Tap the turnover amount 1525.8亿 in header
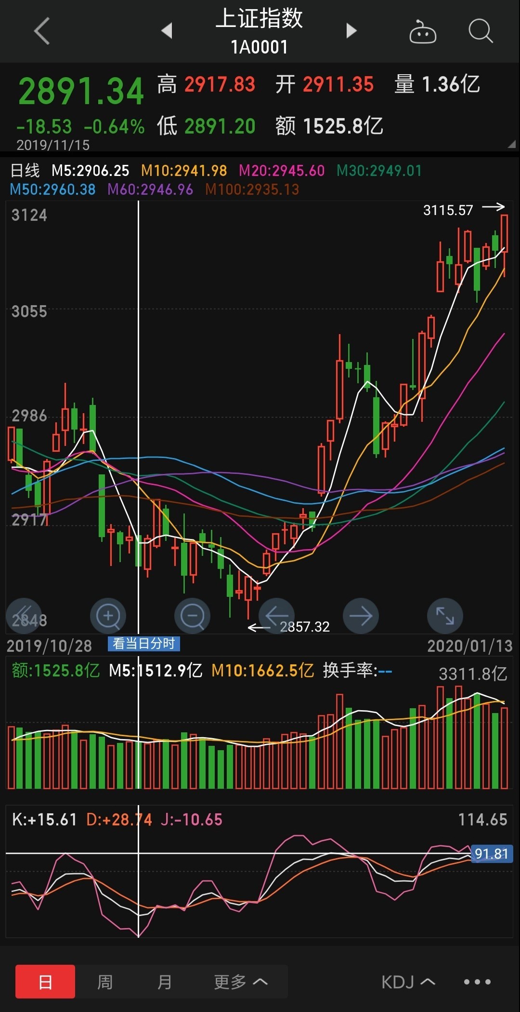The height and width of the screenshot is (1012, 520). pyautogui.click(x=343, y=126)
